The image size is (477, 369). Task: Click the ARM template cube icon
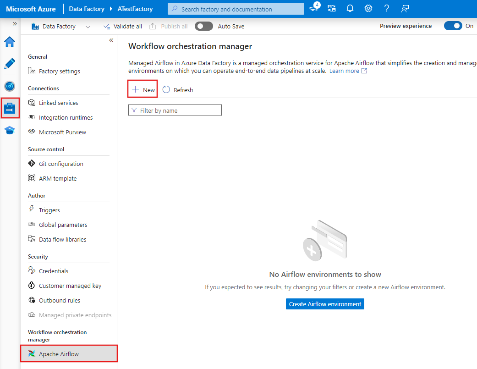[32, 178]
